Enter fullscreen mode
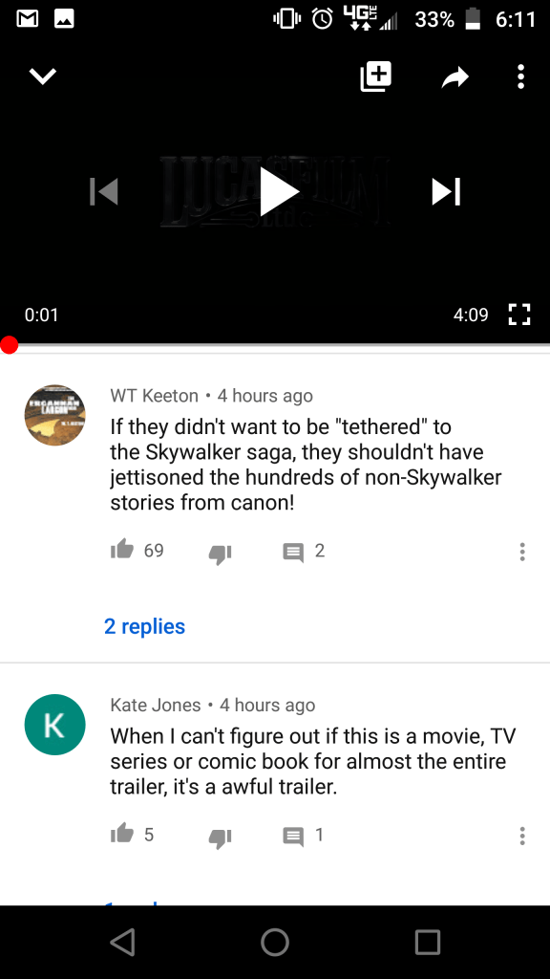The height and width of the screenshot is (979, 550). click(518, 315)
